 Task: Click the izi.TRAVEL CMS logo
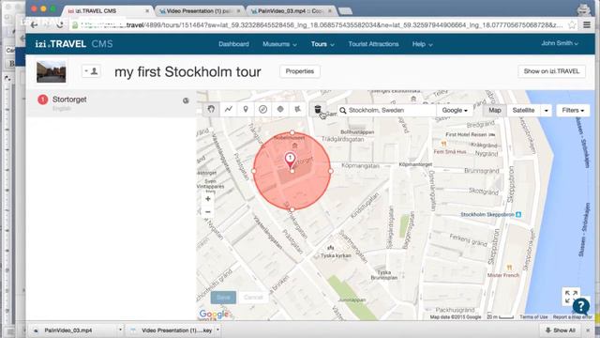74,44
